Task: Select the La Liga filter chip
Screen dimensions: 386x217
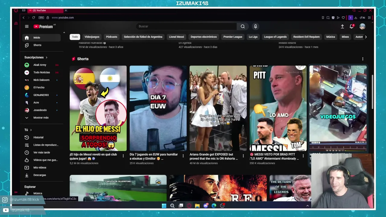Action: (253, 37)
